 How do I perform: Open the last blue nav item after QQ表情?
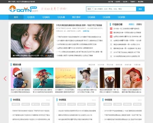(121, 17)
